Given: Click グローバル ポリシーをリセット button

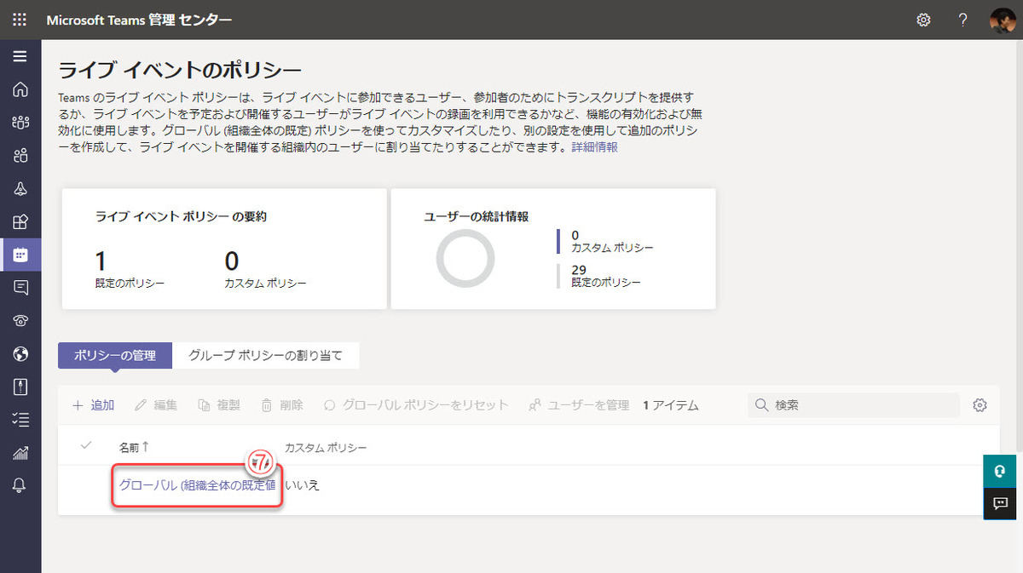Looking at the screenshot, I should (416, 405).
